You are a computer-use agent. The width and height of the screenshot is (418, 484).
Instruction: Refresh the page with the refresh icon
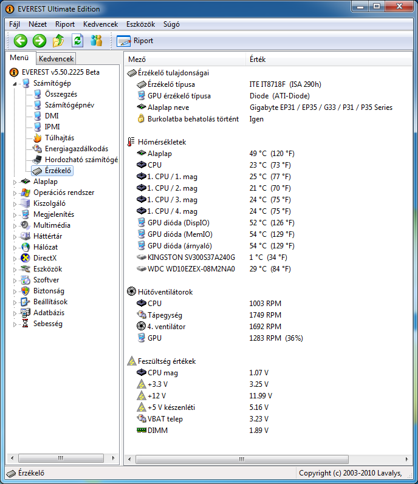pos(78,41)
